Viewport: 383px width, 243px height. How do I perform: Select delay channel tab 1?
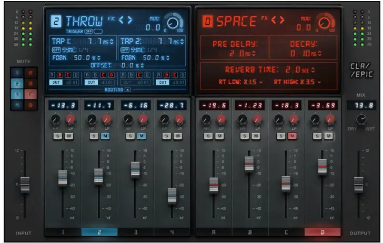[x=63, y=232]
